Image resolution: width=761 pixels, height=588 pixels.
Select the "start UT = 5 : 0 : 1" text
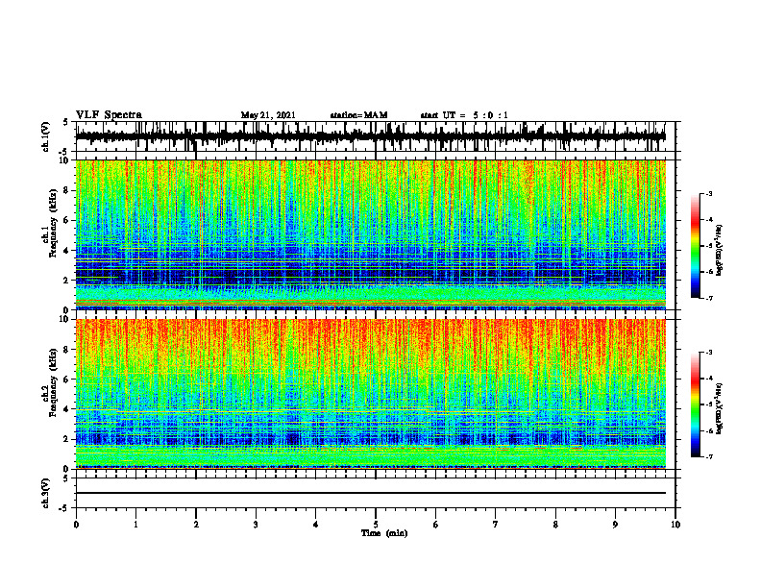click(464, 115)
